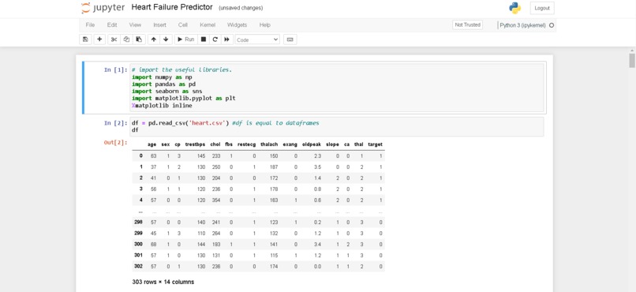This screenshot has width=636, height=292.
Task: Click the Logout button
Action: click(x=542, y=8)
